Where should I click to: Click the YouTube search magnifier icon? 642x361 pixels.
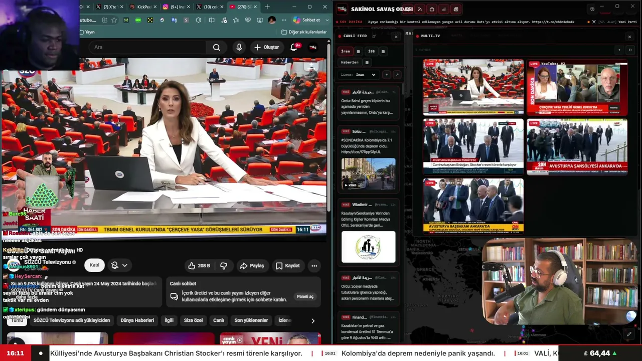coord(216,47)
